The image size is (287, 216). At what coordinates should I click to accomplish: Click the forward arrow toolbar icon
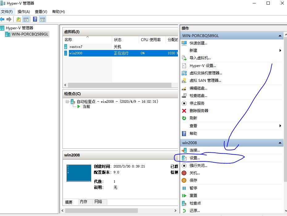(x=9, y=19)
